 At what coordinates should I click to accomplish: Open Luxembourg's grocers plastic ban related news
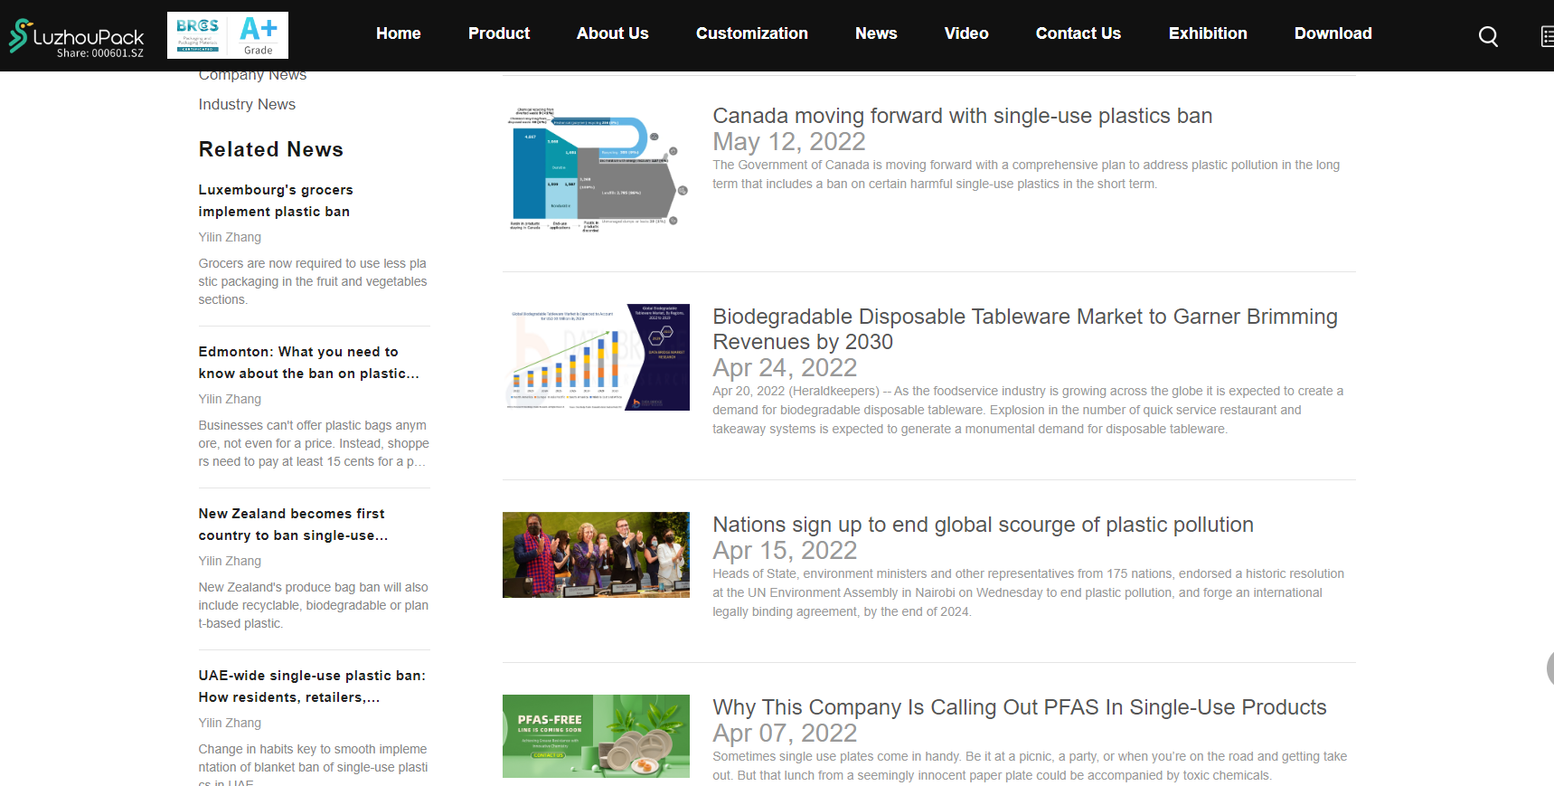pos(276,201)
